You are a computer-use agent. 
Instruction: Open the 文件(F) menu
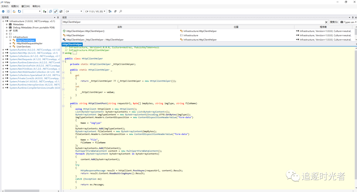5,6
